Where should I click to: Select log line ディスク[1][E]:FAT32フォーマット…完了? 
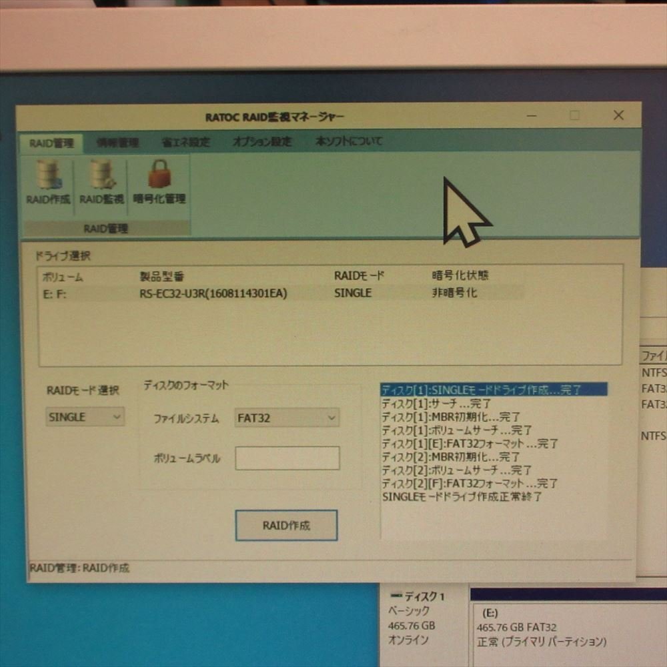click(x=470, y=444)
